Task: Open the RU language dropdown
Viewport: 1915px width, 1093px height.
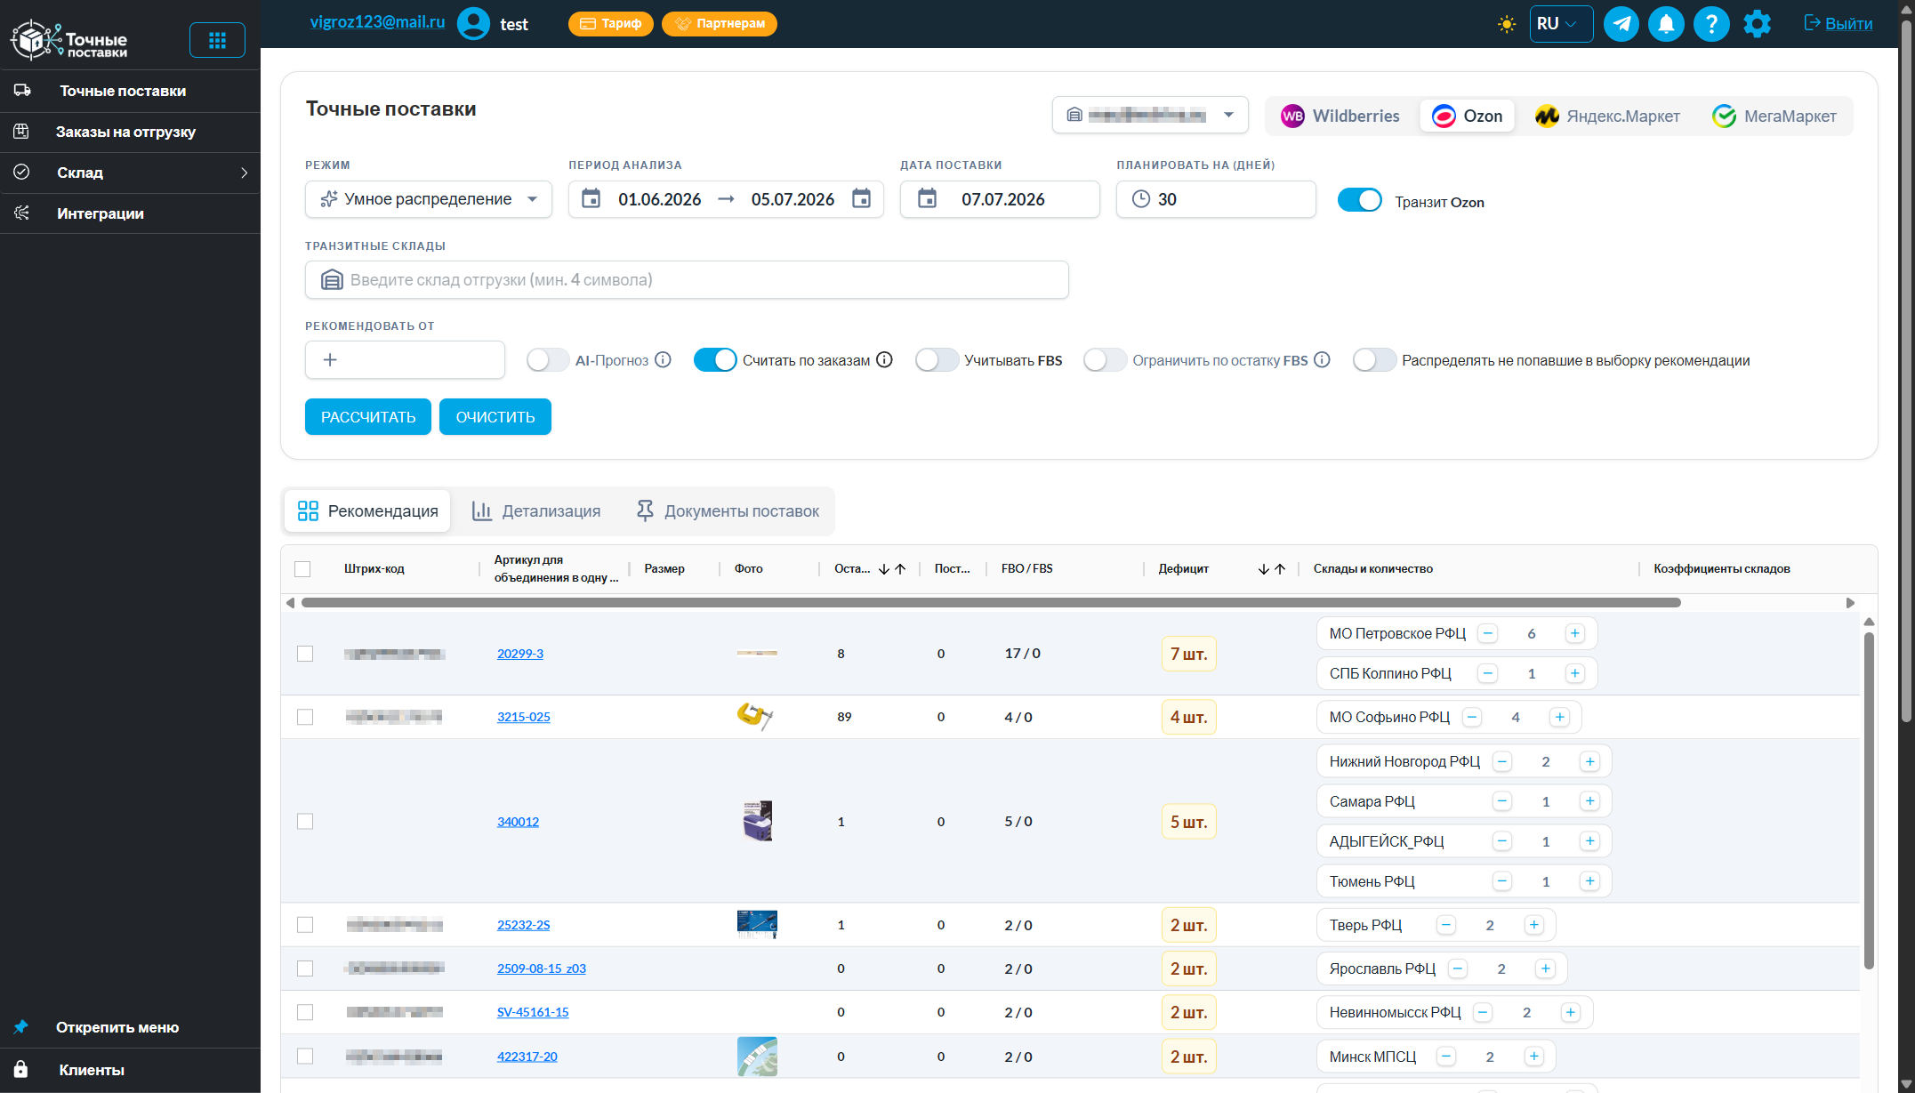Action: [1561, 24]
